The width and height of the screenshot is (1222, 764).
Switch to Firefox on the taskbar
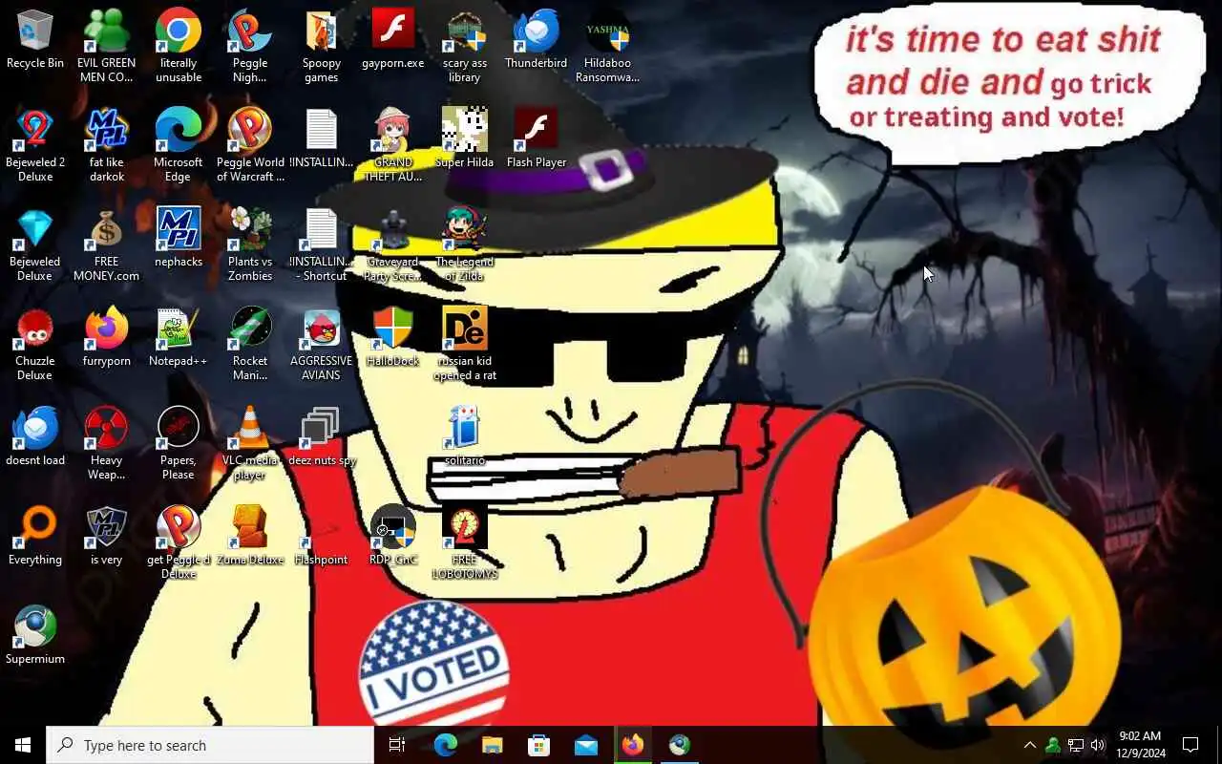point(633,745)
